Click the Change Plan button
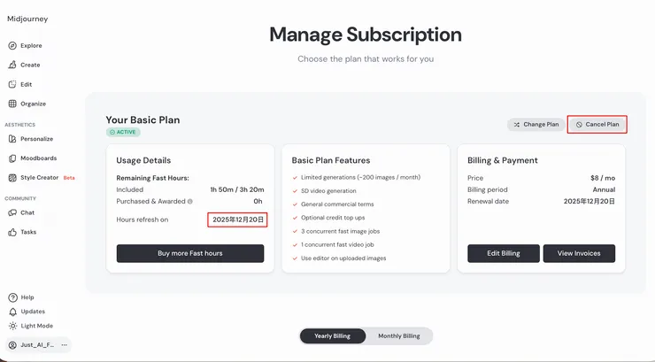 tap(536, 125)
